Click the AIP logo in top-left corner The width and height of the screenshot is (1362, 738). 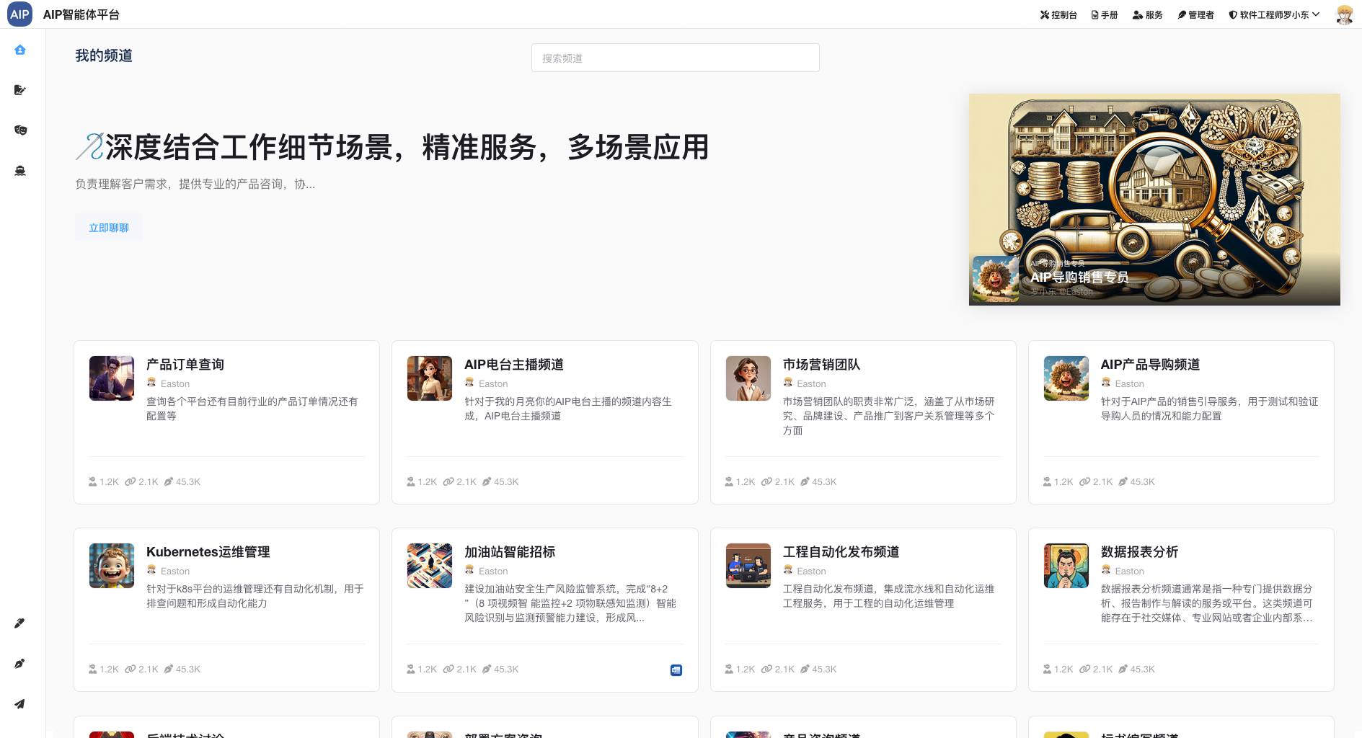tap(19, 14)
